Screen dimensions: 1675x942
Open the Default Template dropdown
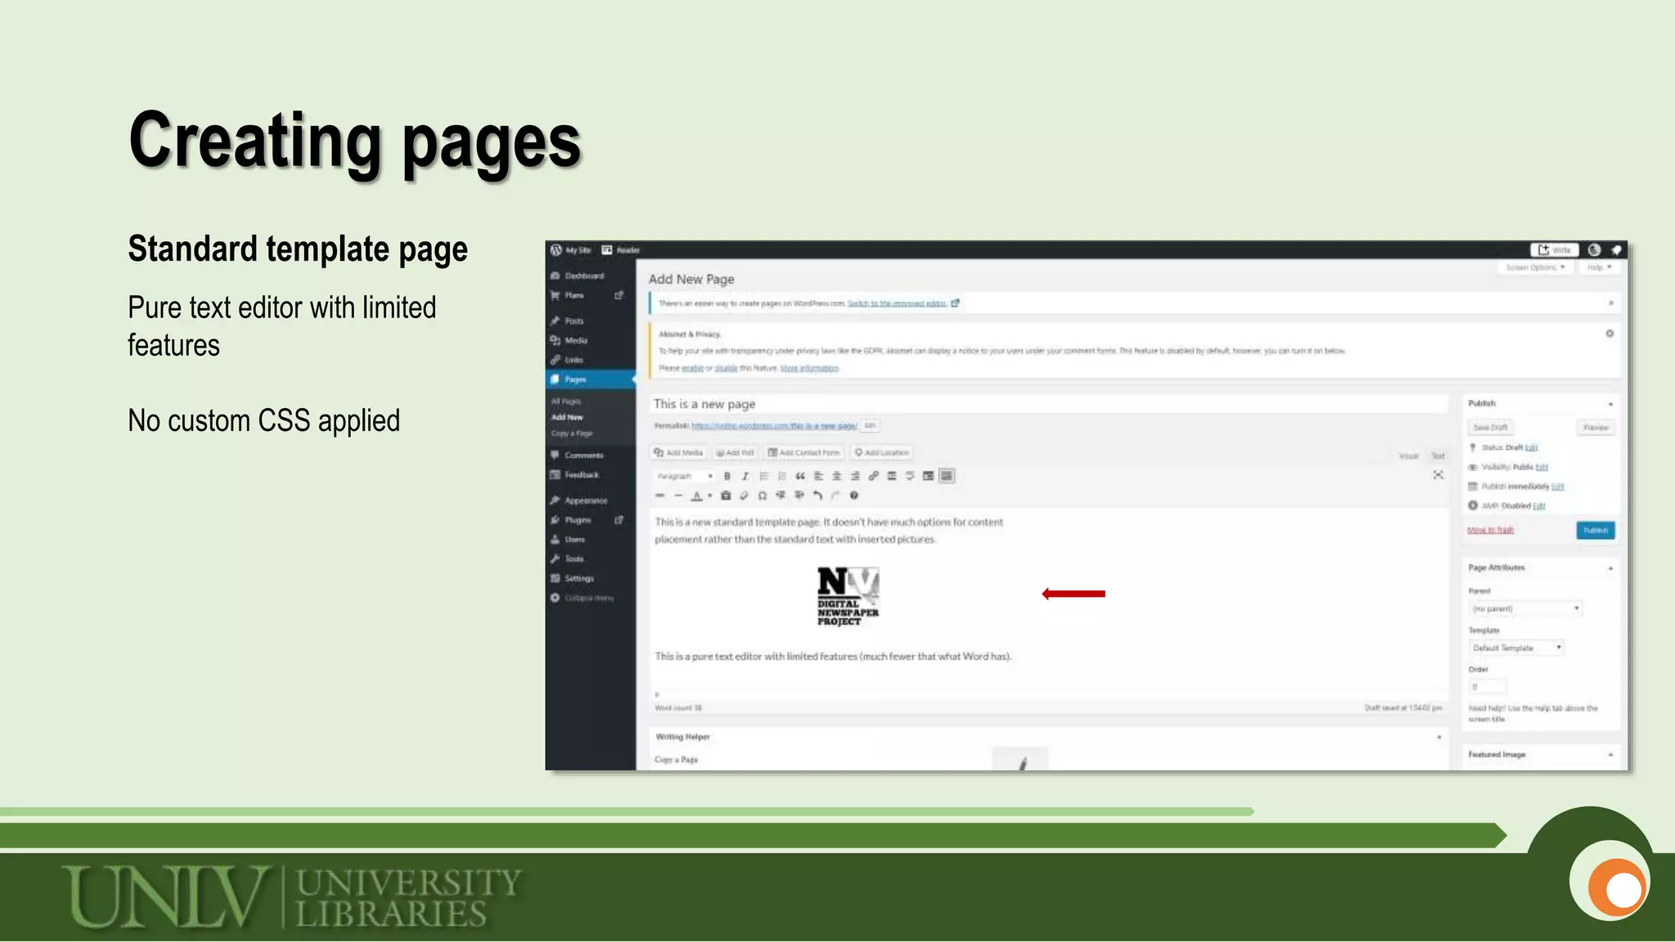tap(1517, 648)
